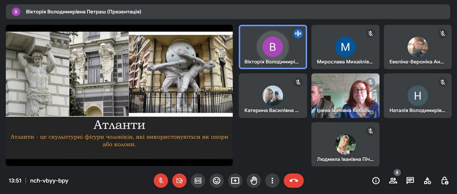Toggle closed captions with the CC button
This screenshot has width=457, height=194.
[x=198, y=181]
